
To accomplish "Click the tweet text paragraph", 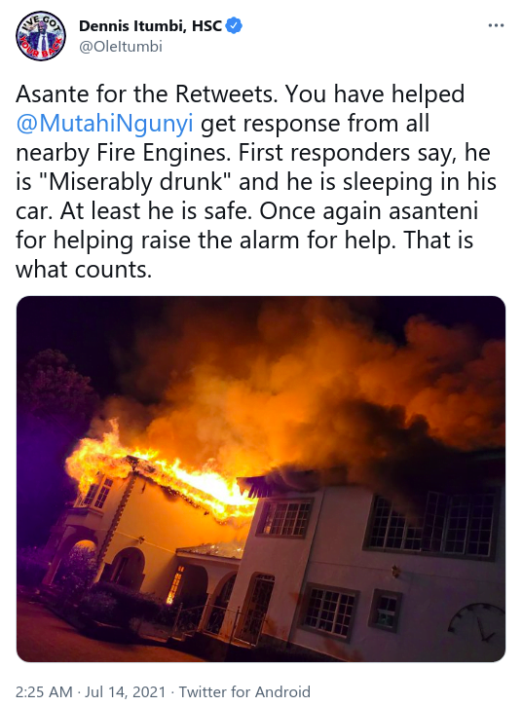I will coord(256,182).
